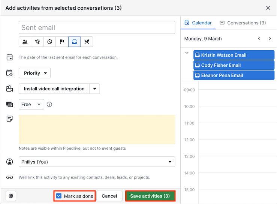Open the Priority dropdown

pos(35,73)
